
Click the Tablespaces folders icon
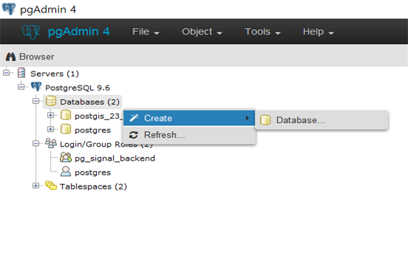51,185
